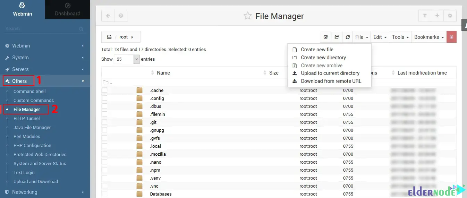Select Create new archive menu entry
Viewport: 467px width, 198px height.
tap(329, 66)
